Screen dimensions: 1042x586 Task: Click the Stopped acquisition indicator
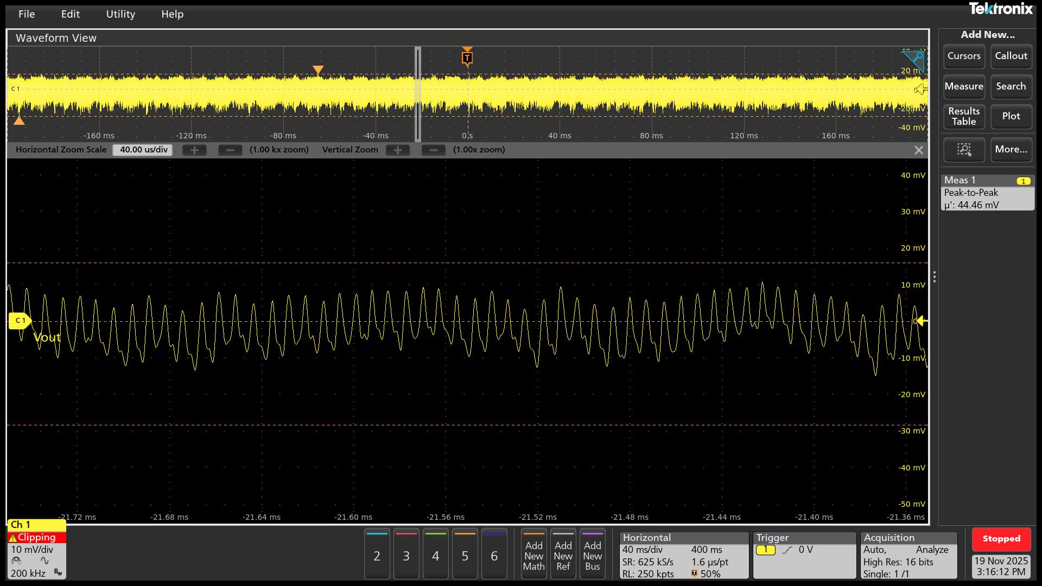point(1001,539)
